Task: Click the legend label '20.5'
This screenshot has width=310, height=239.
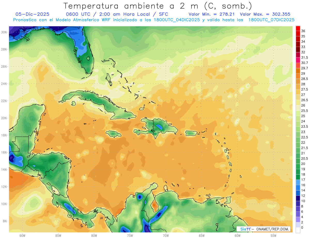Action: coord(305,158)
